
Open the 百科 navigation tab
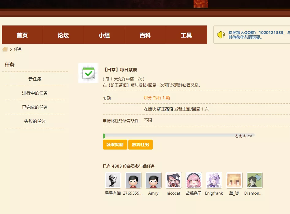[145, 35]
